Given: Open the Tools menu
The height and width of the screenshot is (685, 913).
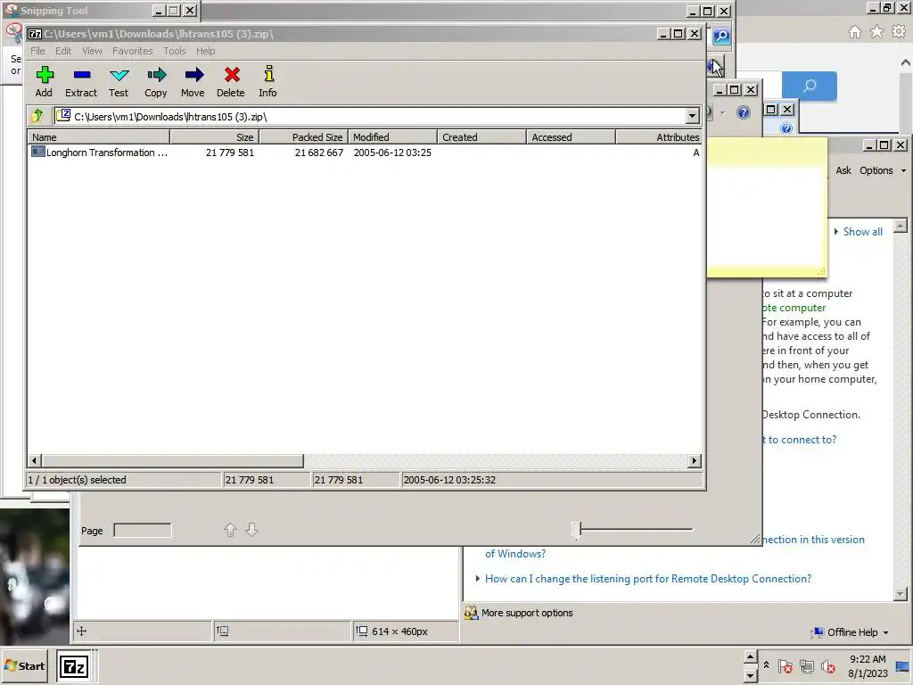Looking at the screenshot, I should (x=174, y=51).
